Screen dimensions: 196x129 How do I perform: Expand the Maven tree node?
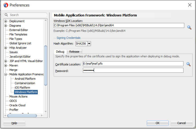coord(6,65)
